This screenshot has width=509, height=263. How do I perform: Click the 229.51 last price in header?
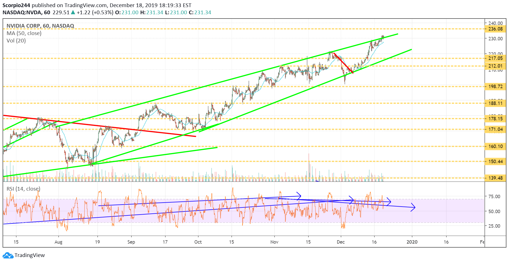click(61, 13)
